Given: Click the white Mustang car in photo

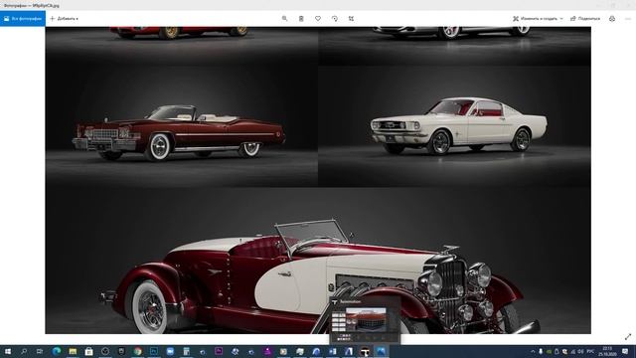Looking at the screenshot, I should pyautogui.click(x=458, y=126).
